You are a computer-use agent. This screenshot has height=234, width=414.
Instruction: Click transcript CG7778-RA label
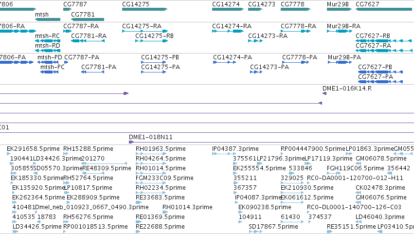(298, 26)
